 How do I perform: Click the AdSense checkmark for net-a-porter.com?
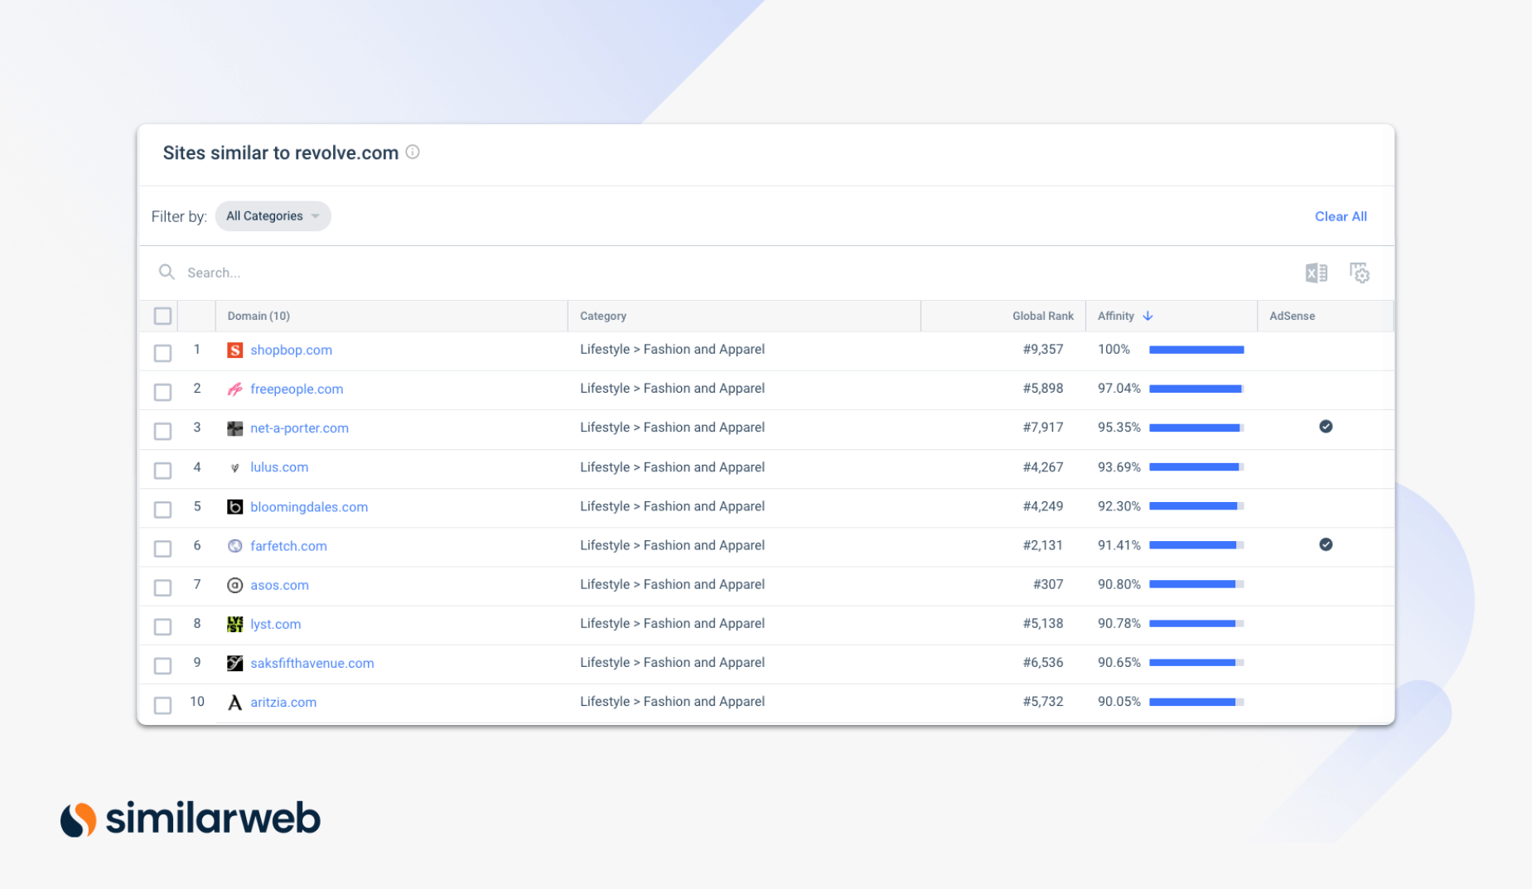[1327, 427]
